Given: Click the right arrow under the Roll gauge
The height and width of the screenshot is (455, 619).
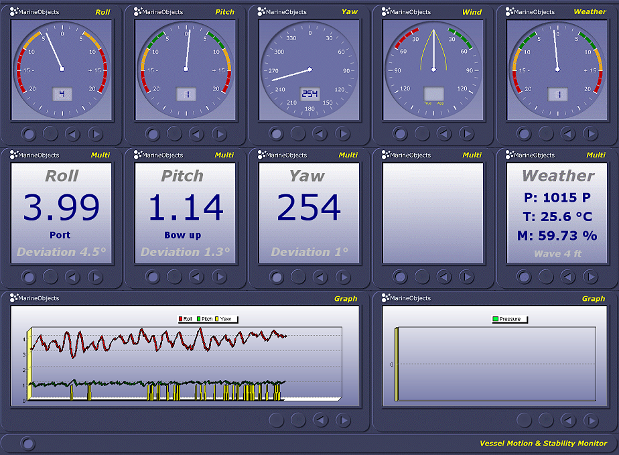Looking at the screenshot, I should tap(96, 134).
